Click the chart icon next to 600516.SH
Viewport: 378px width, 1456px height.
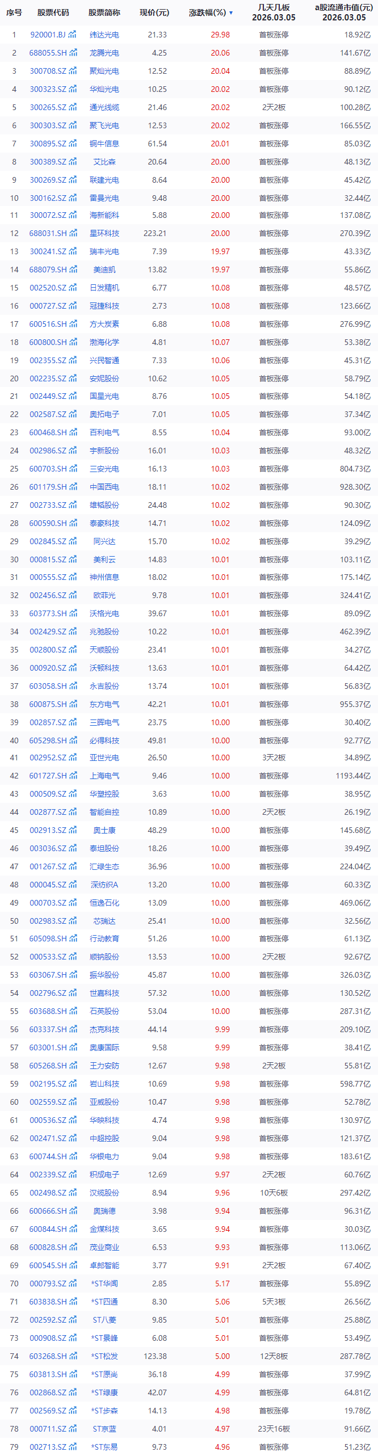click(x=73, y=324)
